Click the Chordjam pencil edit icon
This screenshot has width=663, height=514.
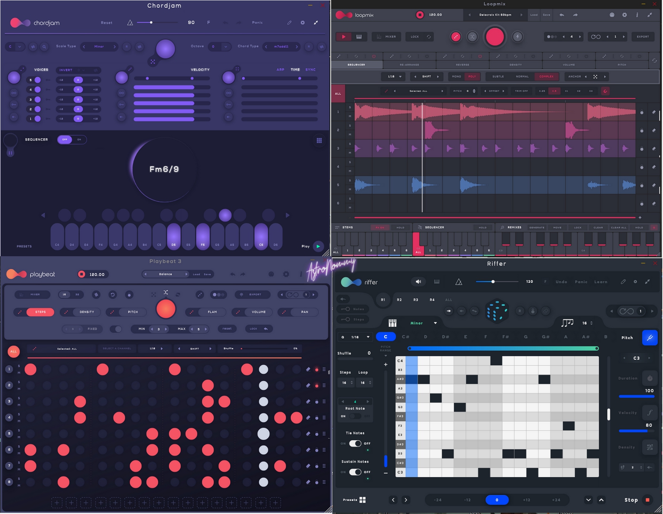tap(290, 23)
